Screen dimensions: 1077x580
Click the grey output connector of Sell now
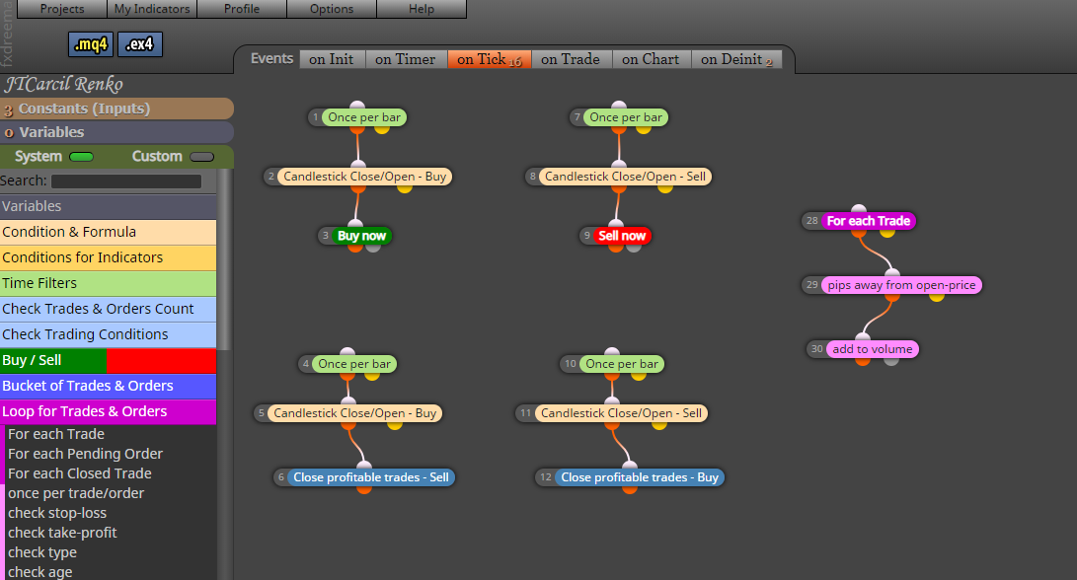tap(634, 248)
